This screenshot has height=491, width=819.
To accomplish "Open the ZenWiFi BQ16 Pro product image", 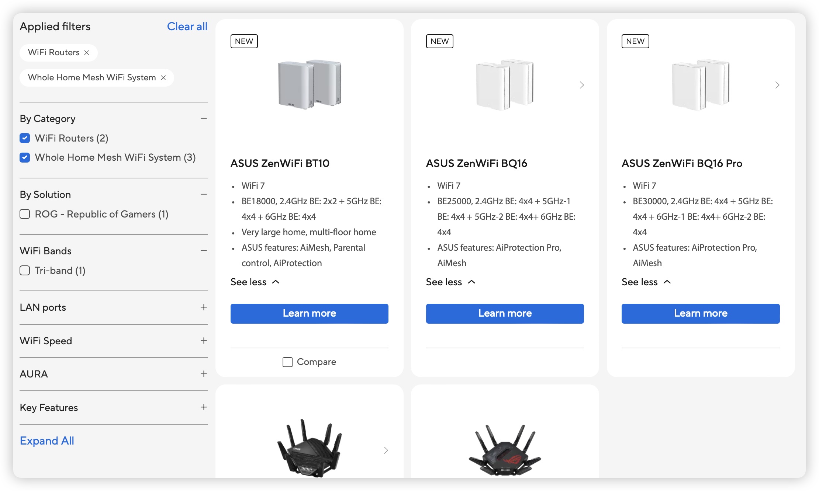I will pos(701,84).
